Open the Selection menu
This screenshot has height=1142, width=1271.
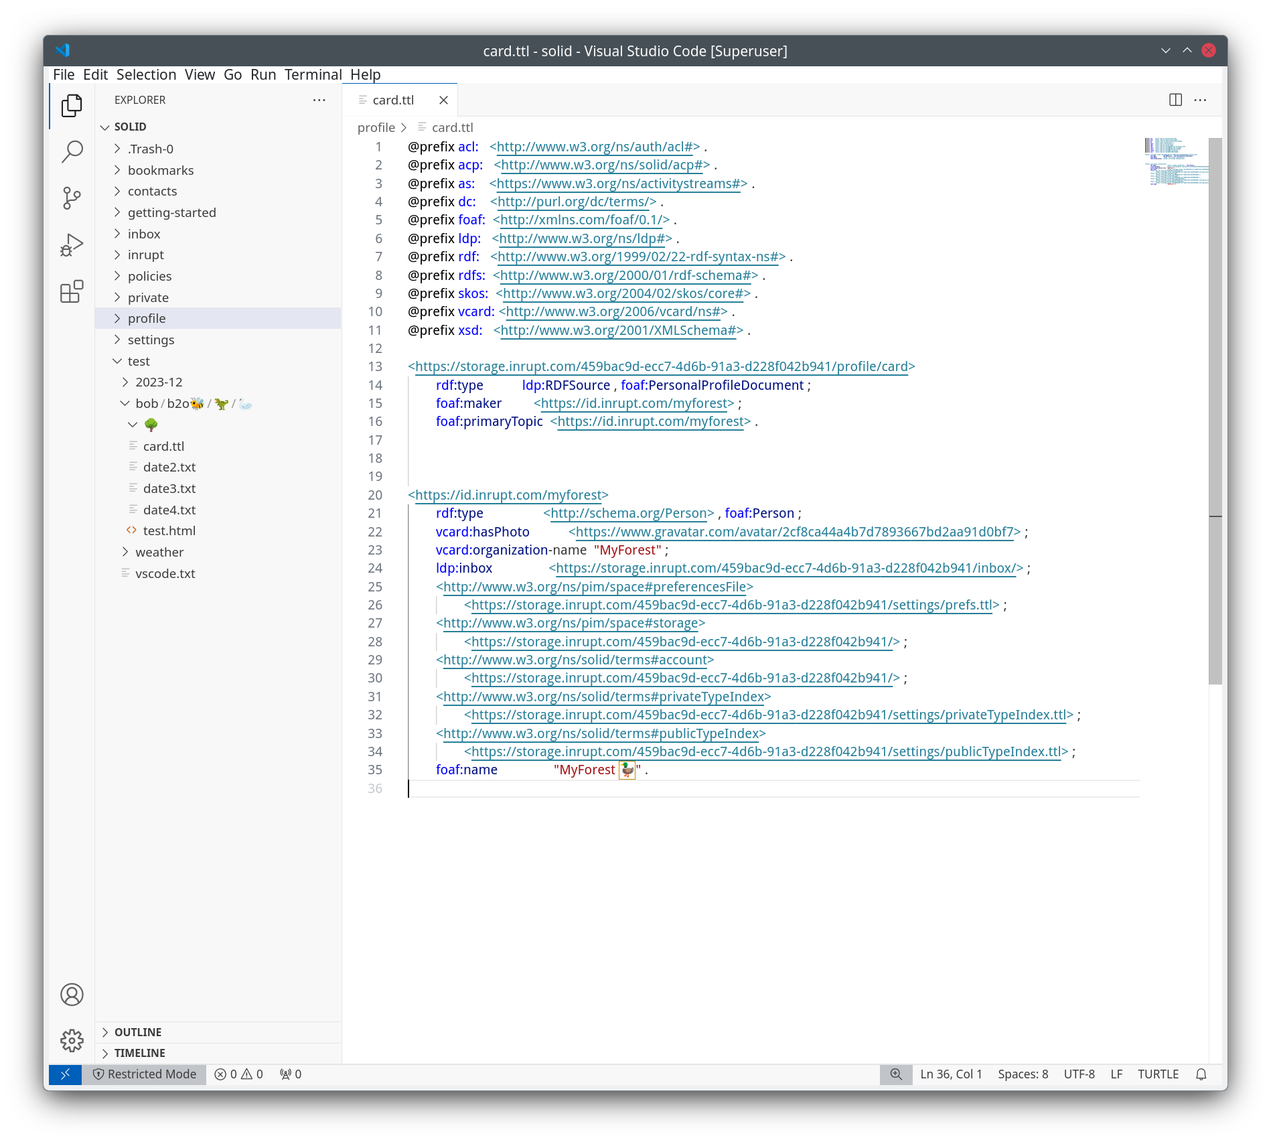pos(146,74)
